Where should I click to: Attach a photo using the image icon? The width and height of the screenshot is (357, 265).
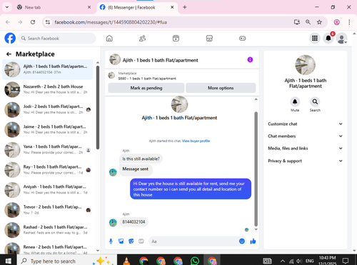point(121,241)
